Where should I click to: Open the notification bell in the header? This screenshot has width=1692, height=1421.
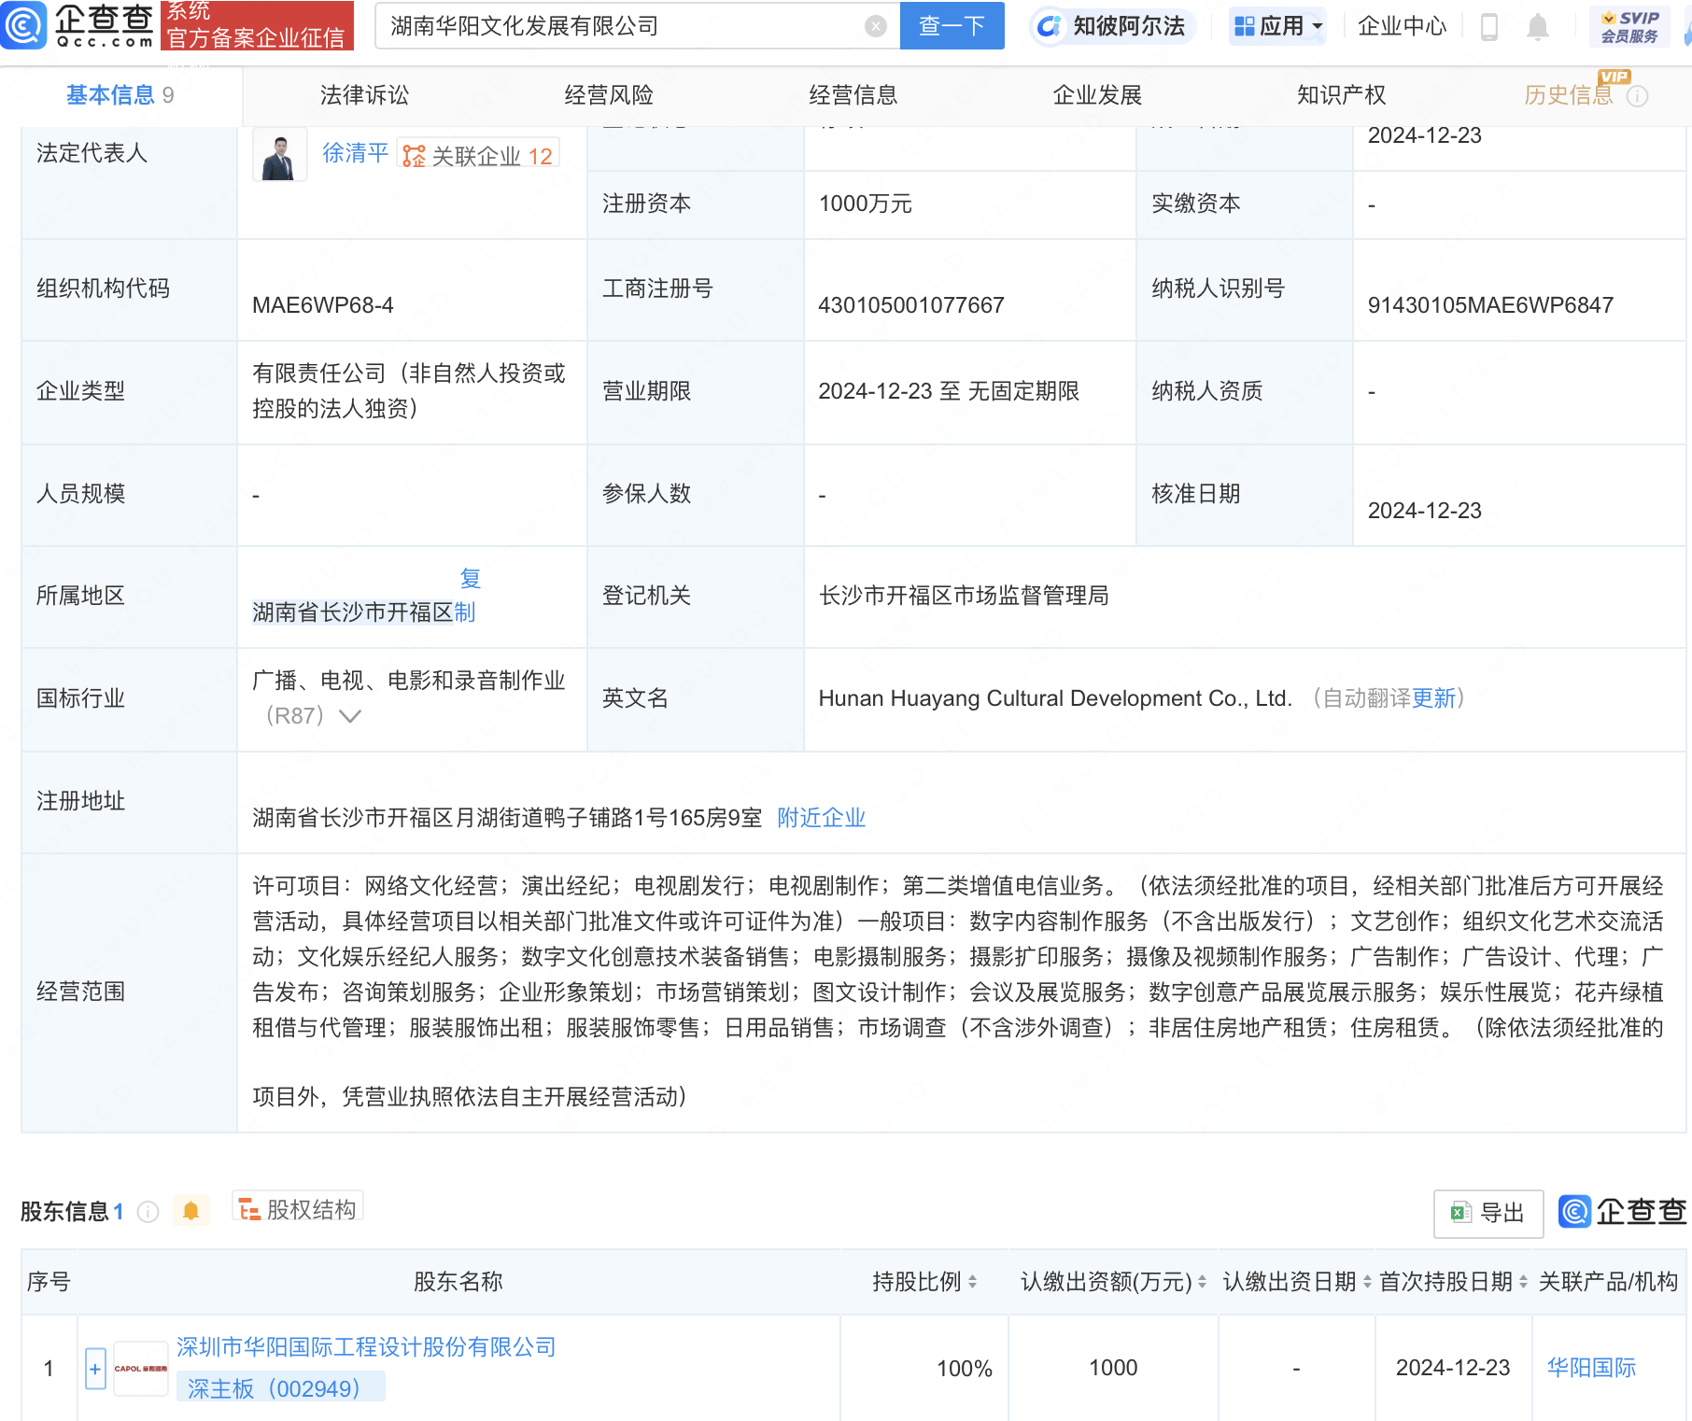click(1538, 27)
